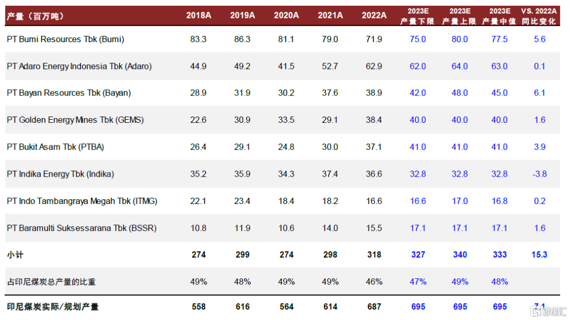Click the 印尼煤炭实际/规划产量 row label

point(53,307)
